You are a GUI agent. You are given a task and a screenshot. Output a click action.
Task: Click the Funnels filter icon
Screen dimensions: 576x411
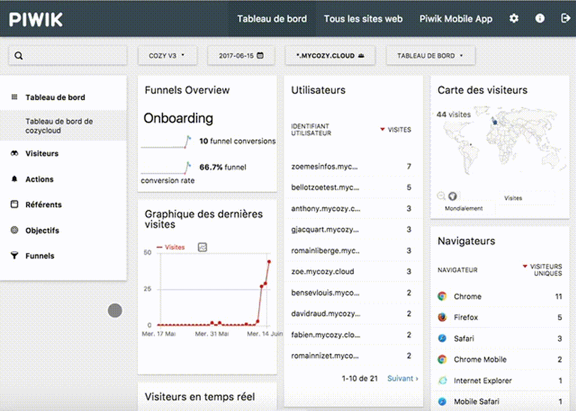click(14, 256)
